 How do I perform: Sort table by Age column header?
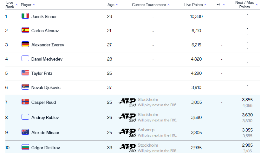(113, 5)
